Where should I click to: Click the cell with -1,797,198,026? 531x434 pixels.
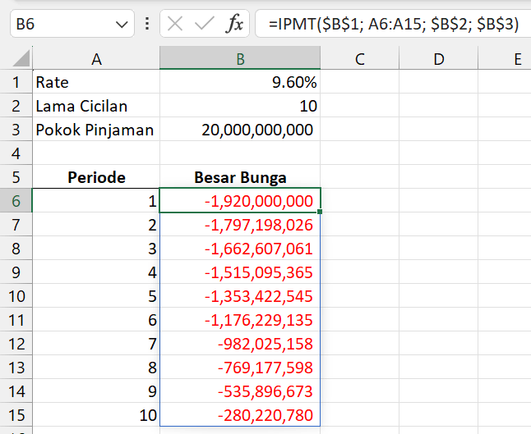point(240,225)
